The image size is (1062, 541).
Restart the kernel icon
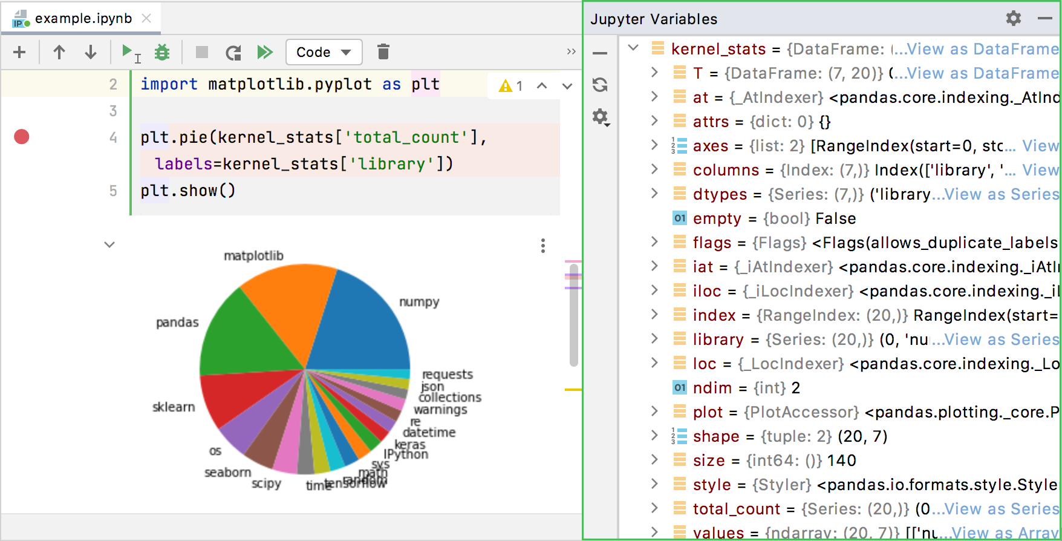233,53
